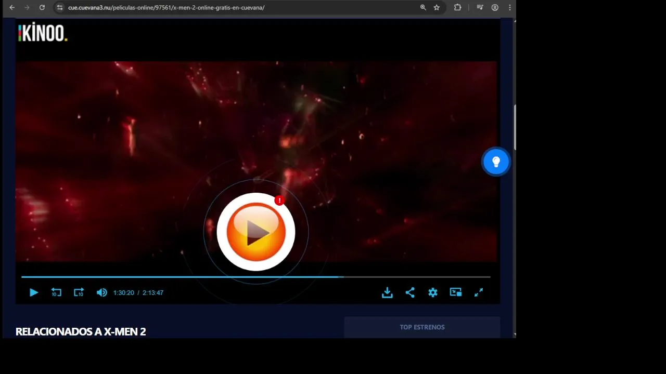Click the big orange play button
This screenshot has height=374, width=666.
coord(255,232)
